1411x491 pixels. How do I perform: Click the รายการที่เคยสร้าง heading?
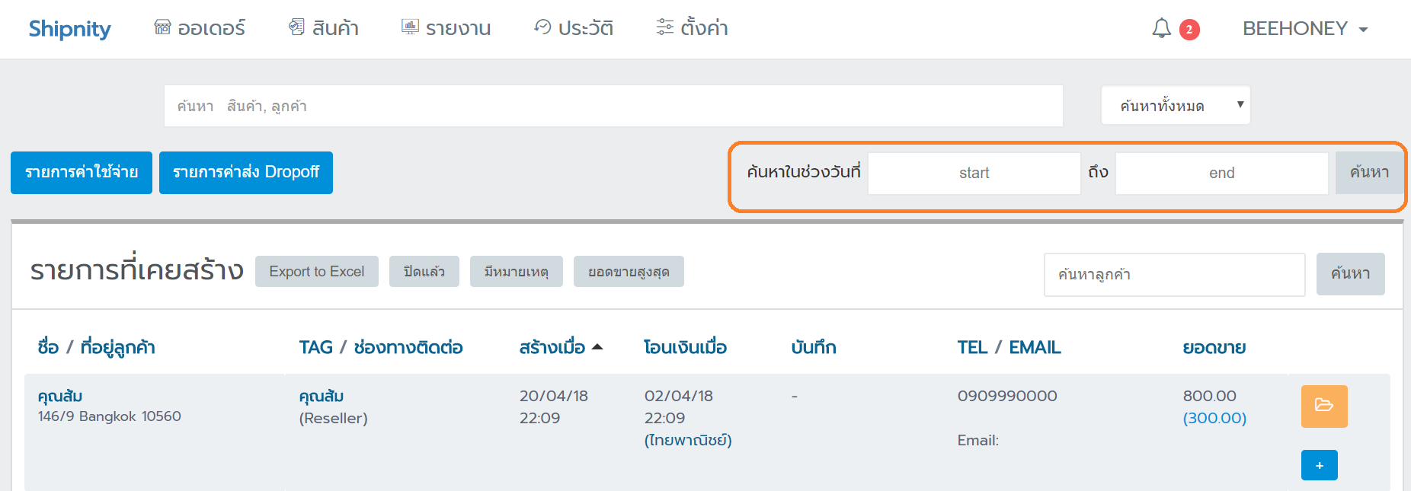point(137,270)
